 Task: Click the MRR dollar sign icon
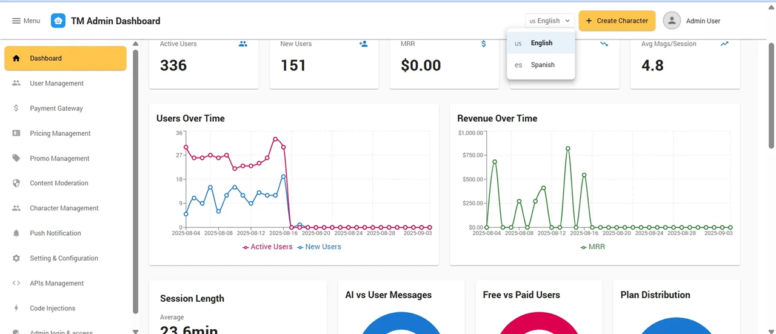(x=483, y=44)
